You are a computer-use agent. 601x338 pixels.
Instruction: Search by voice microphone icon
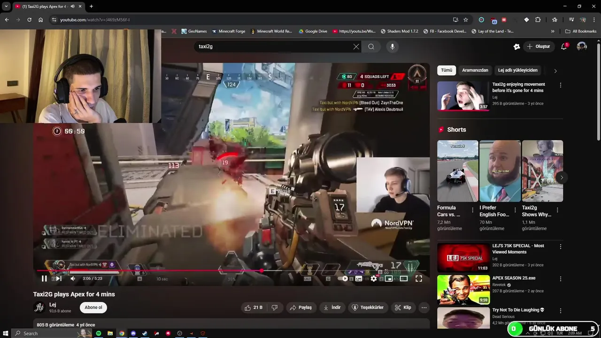(393, 46)
